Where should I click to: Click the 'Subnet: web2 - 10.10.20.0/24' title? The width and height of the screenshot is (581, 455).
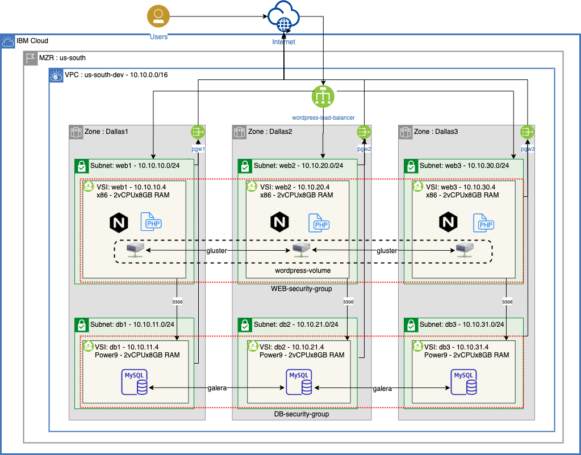point(298,166)
